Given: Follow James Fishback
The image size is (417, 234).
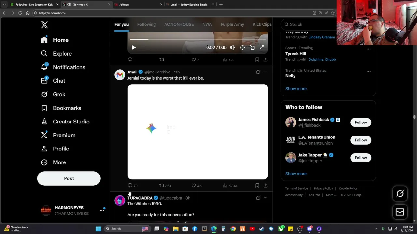Looking at the screenshot, I should tap(361, 123).
